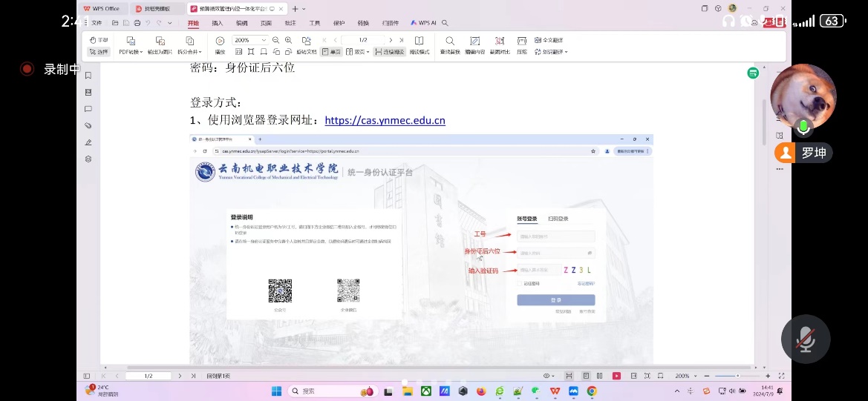
Task: Open the https://cas.ynmec.edu.cn link
Action: click(385, 120)
